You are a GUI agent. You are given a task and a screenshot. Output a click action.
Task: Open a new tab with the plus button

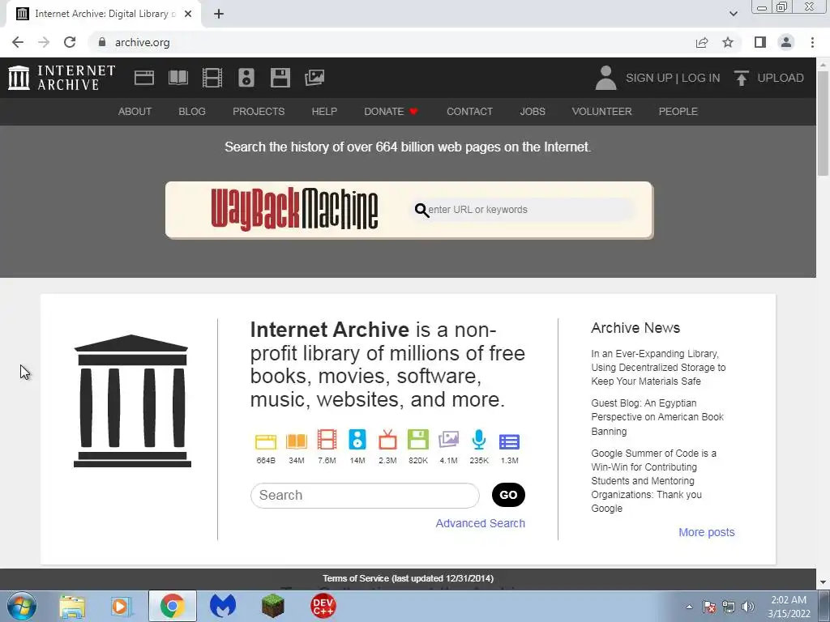tap(219, 14)
